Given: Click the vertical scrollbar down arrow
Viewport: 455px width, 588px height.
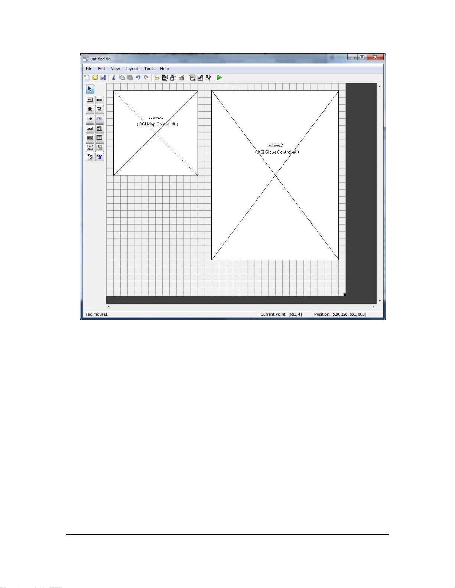Looking at the screenshot, I should [380, 300].
